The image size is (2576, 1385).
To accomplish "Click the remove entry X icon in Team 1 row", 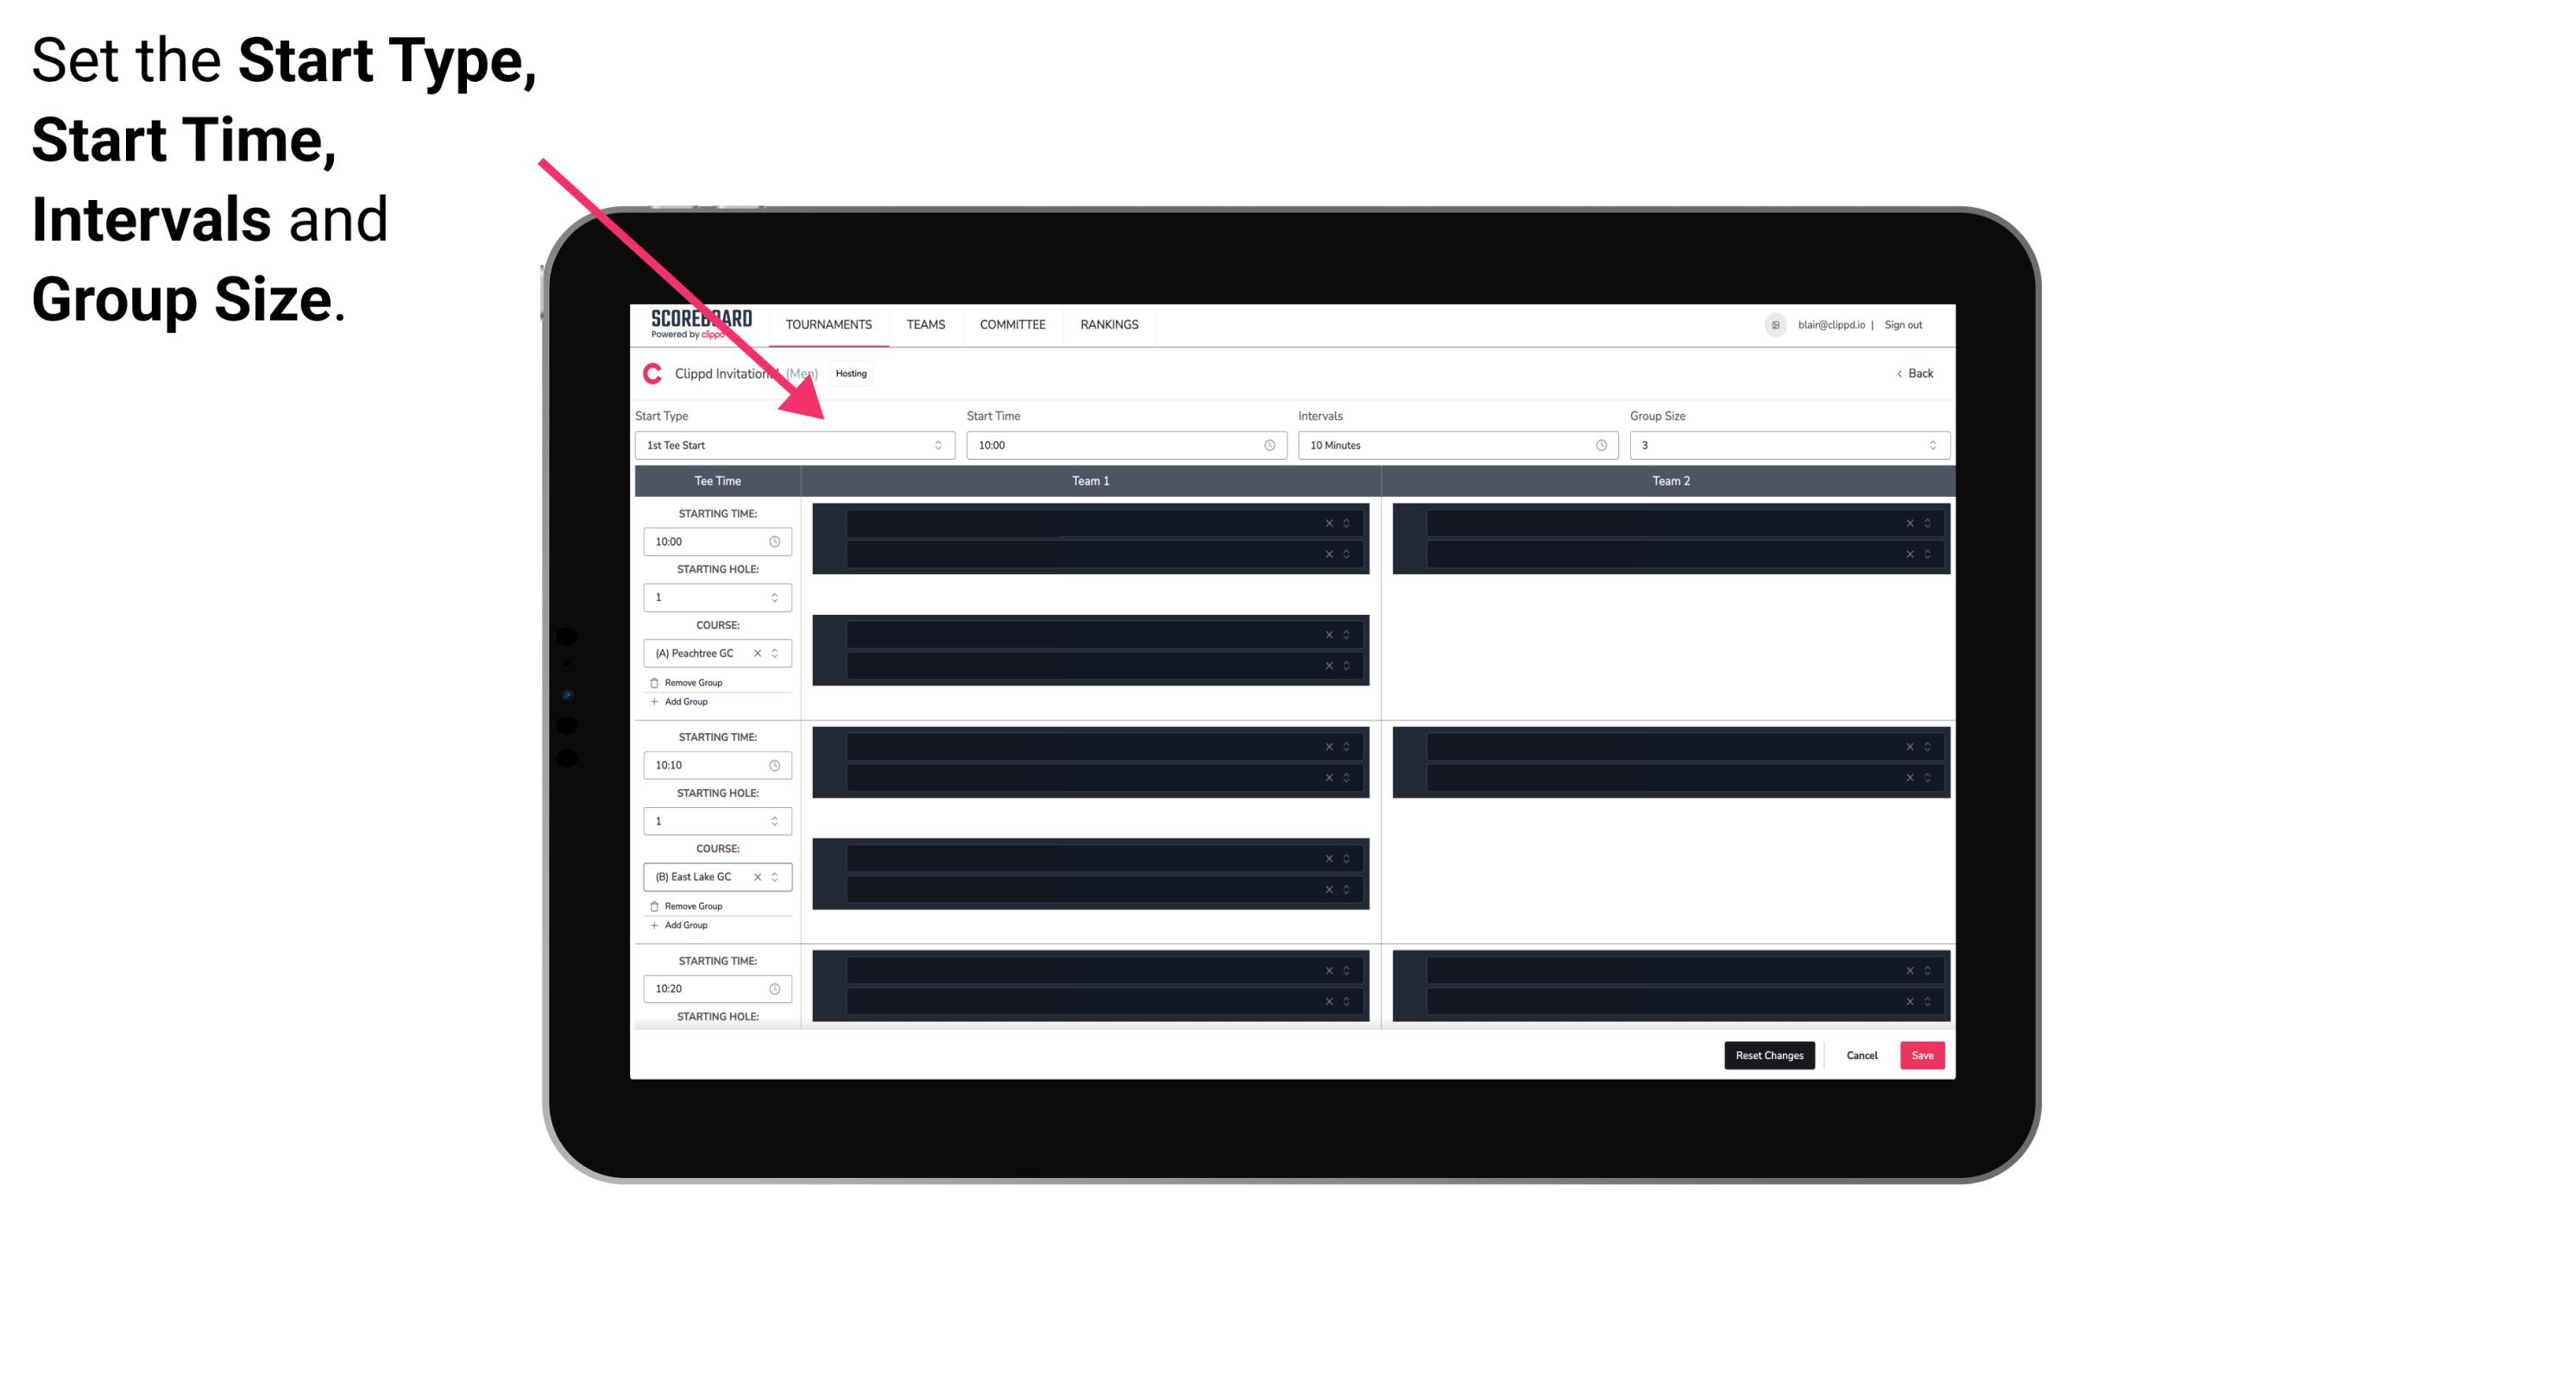I will (1331, 523).
